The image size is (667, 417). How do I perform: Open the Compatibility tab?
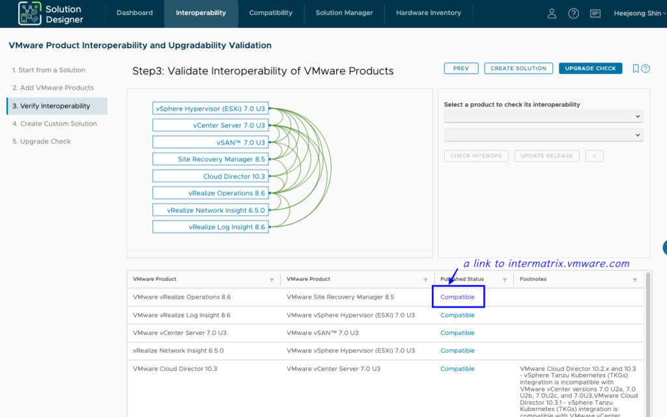coord(270,12)
